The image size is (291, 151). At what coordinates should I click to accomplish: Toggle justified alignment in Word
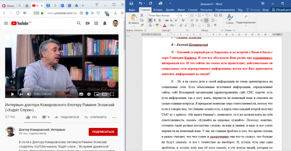[206, 20]
